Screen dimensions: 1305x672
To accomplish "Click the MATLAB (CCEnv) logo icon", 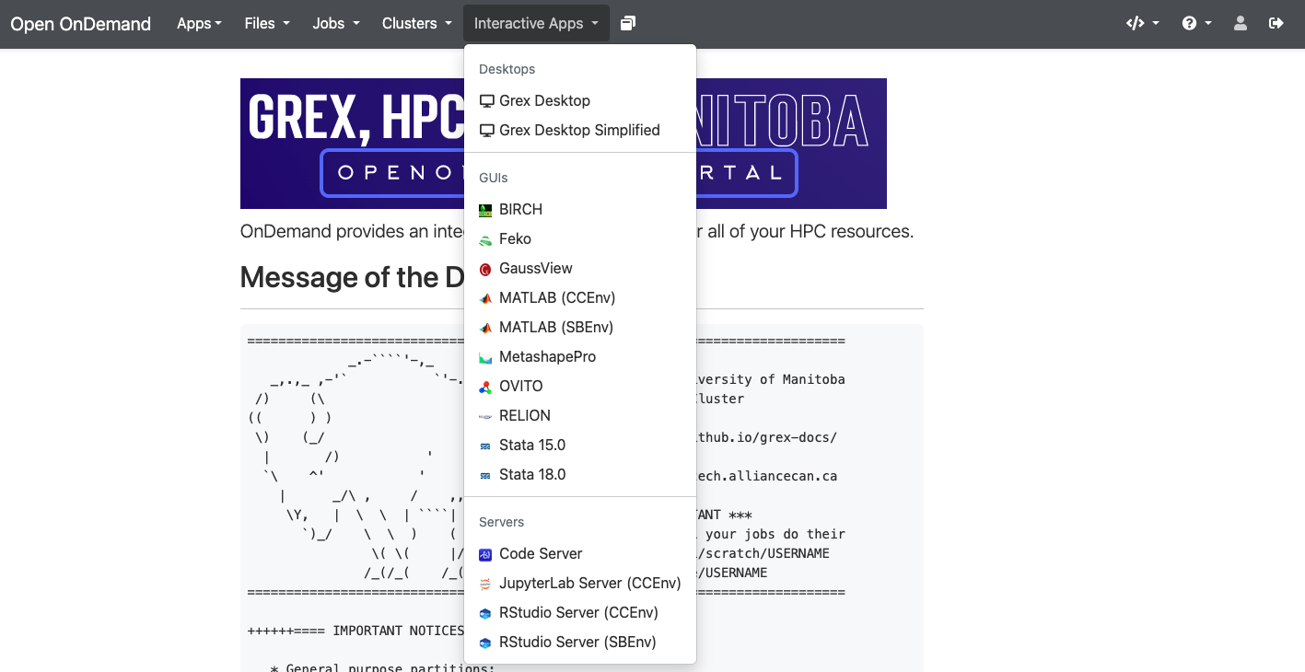I will tap(485, 298).
